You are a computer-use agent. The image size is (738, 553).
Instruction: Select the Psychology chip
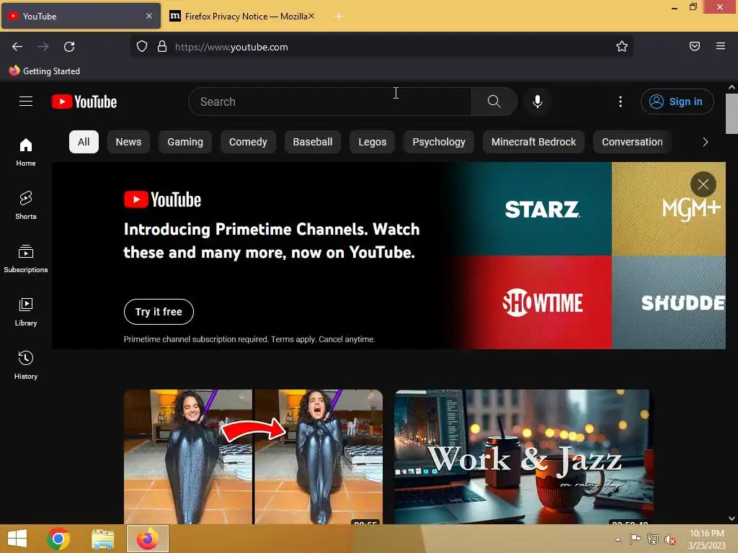pos(439,142)
